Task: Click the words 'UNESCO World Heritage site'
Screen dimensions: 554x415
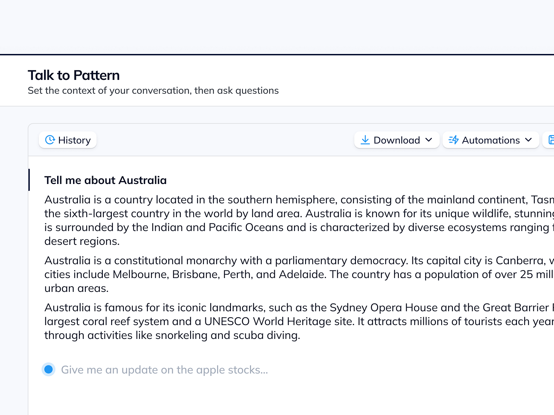Action: (279, 321)
